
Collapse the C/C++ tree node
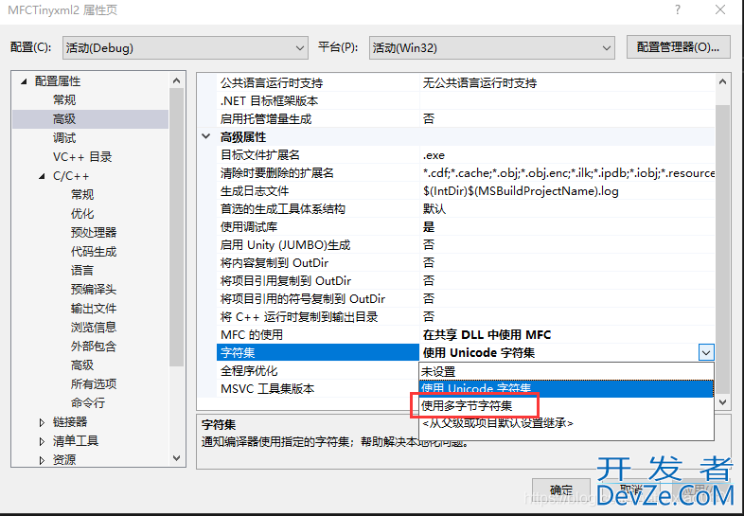click(x=42, y=176)
